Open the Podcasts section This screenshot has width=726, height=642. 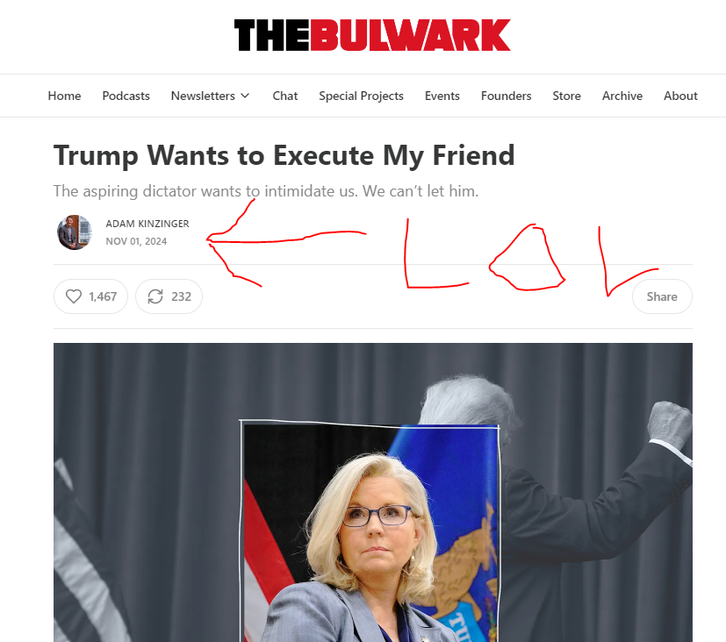coord(126,96)
